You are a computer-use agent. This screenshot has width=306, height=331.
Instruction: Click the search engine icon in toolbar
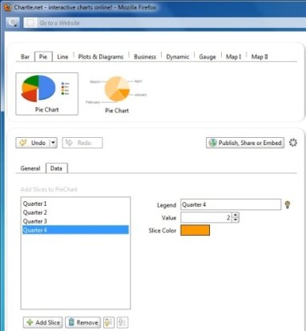coord(13,22)
